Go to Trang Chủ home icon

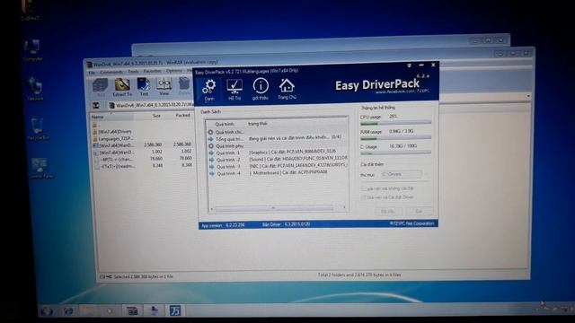[287, 89]
